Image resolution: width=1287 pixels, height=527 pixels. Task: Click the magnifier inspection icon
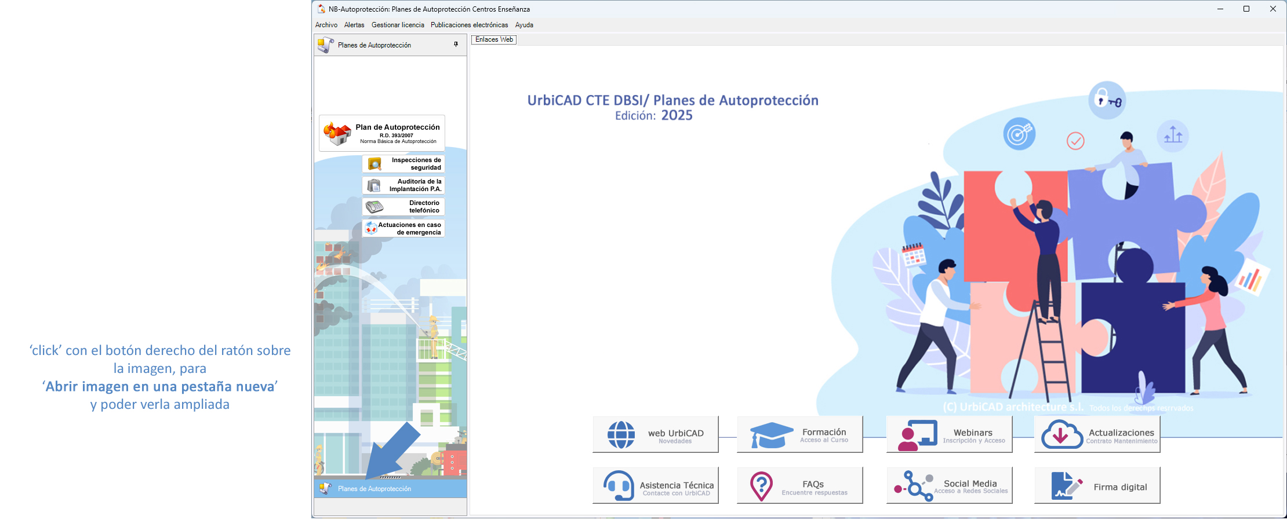coord(375,164)
